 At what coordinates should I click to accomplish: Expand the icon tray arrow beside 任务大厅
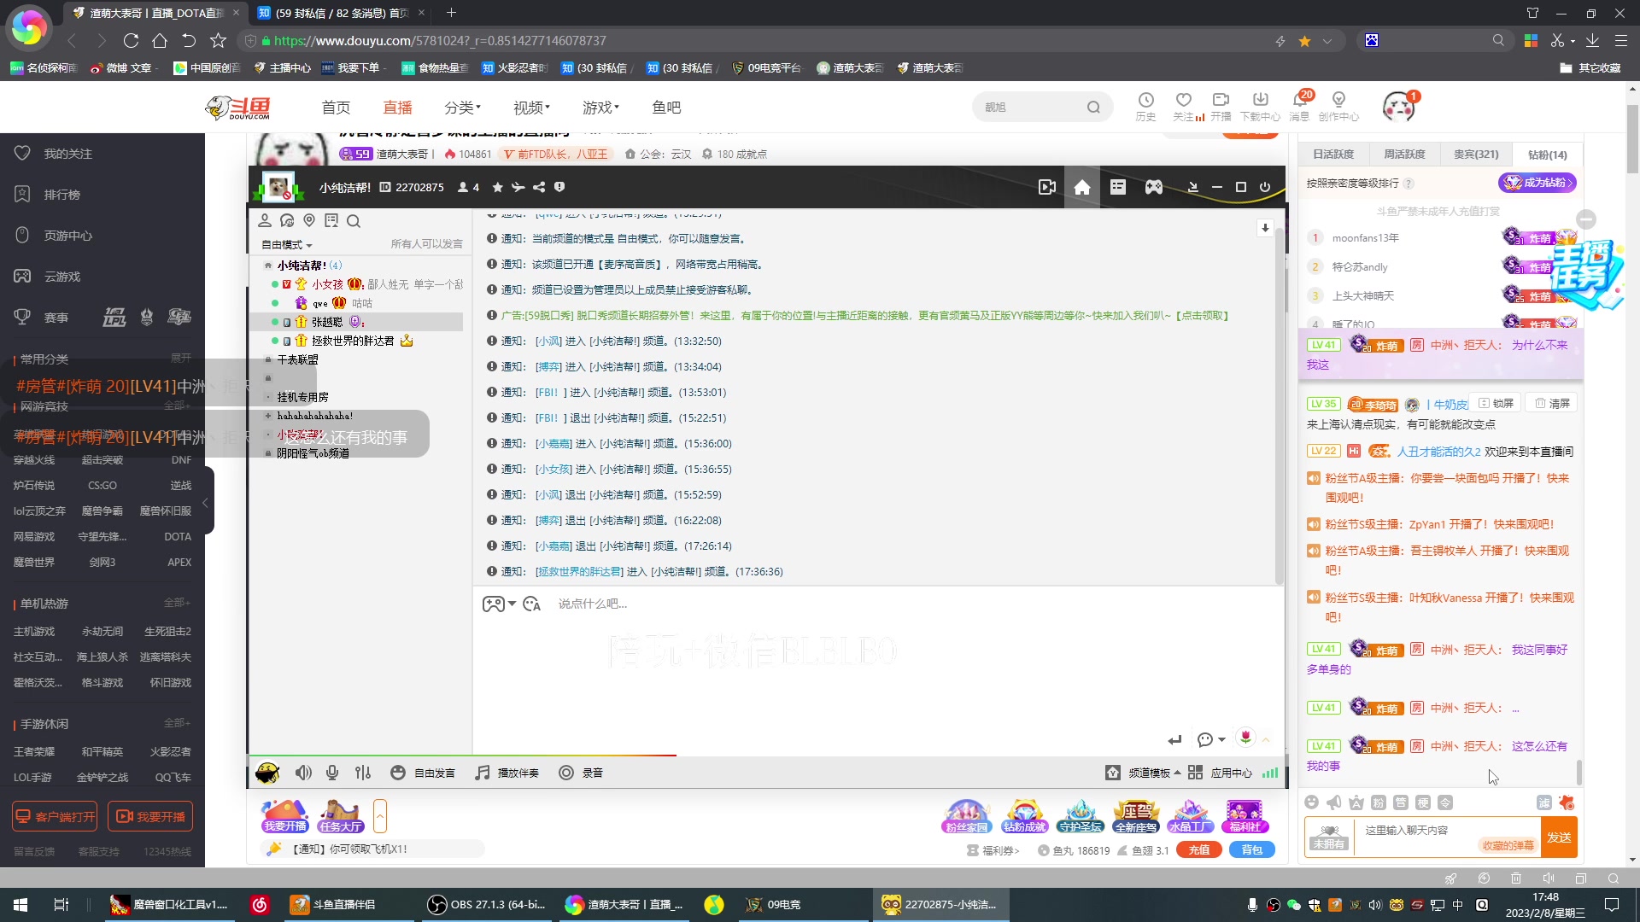click(x=380, y=817)
